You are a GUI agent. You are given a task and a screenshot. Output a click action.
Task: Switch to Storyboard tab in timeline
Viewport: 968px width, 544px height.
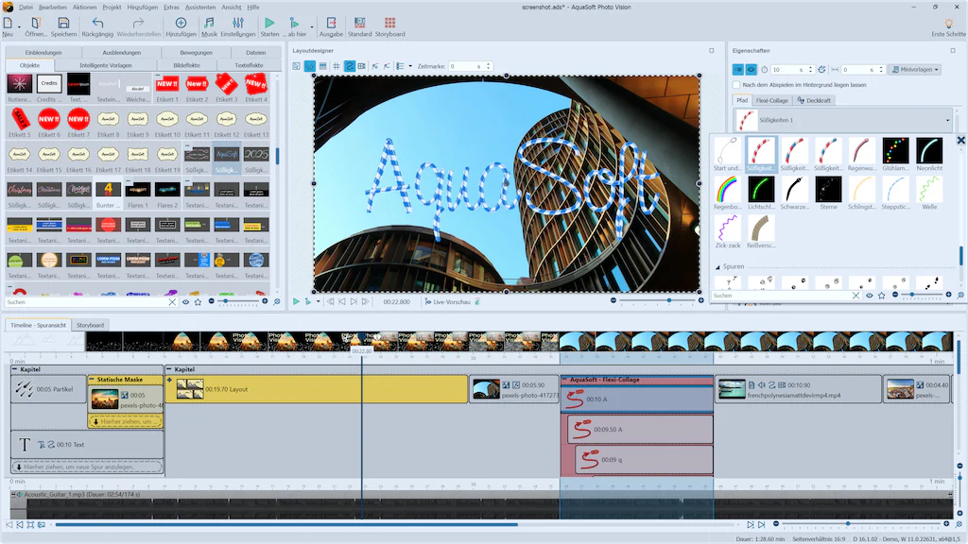coord(90,325)
